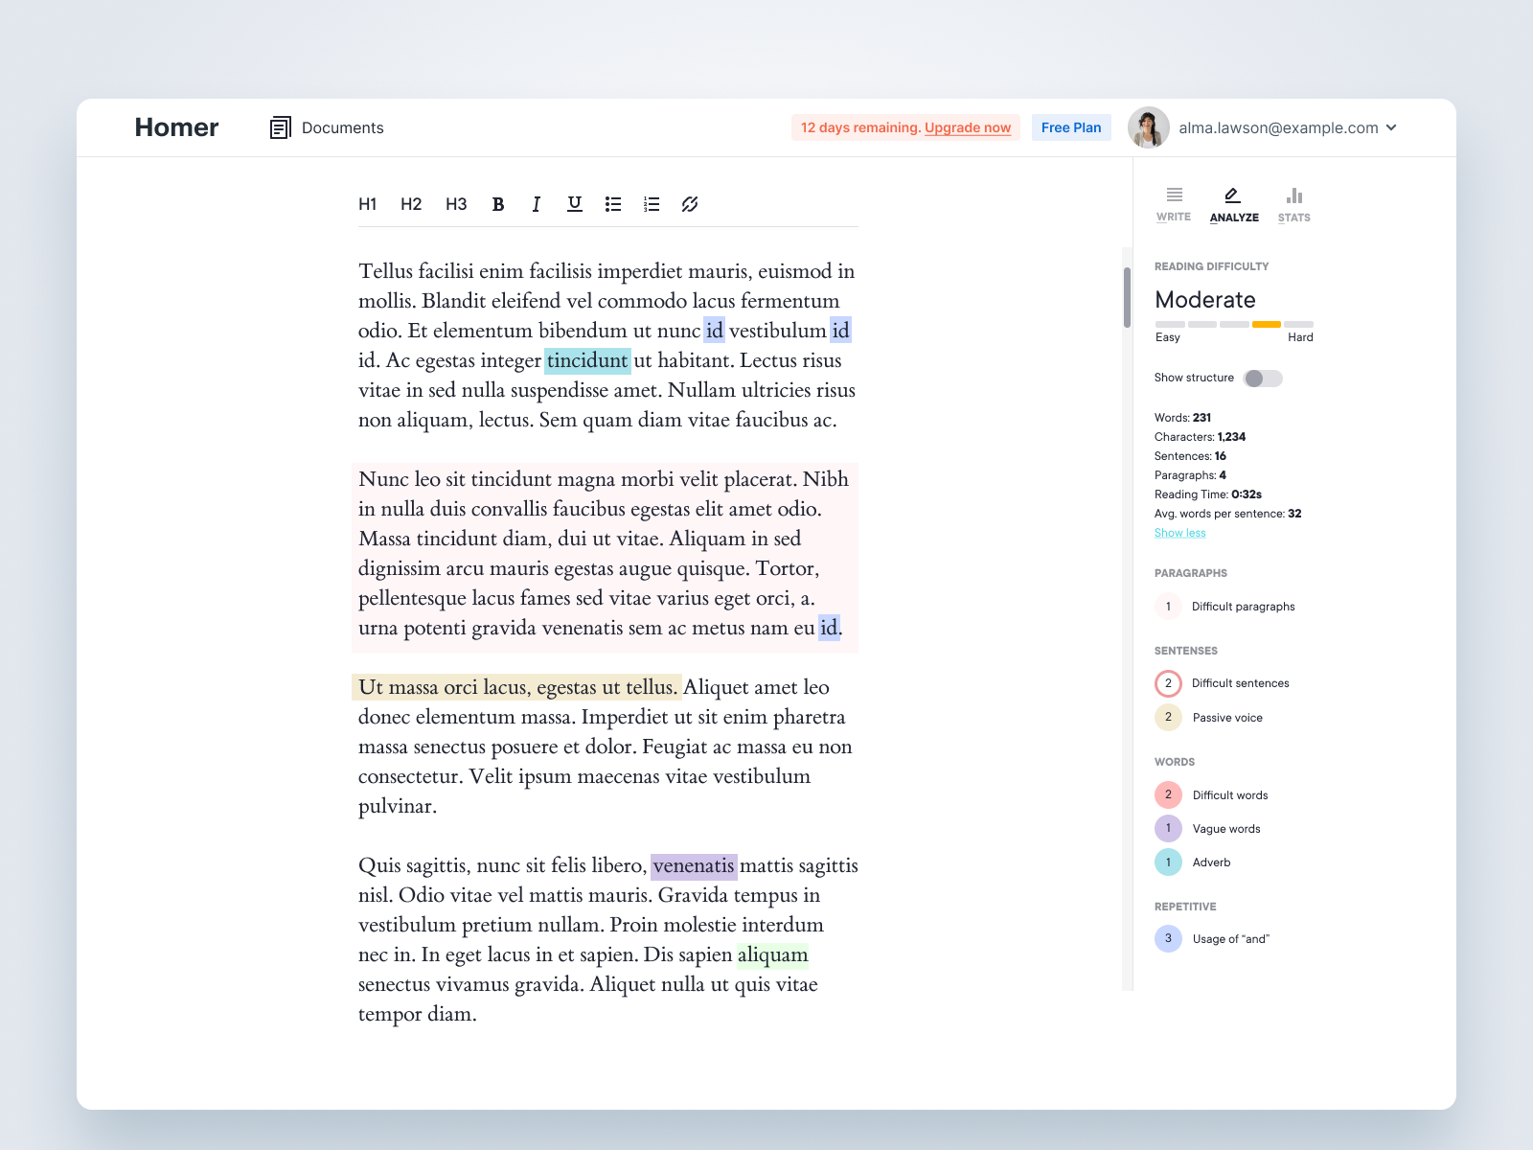The height and width of the screenshot is (1150, 1533).
Task: Expand the account dropdown chevron
Action: point(1391,127)
